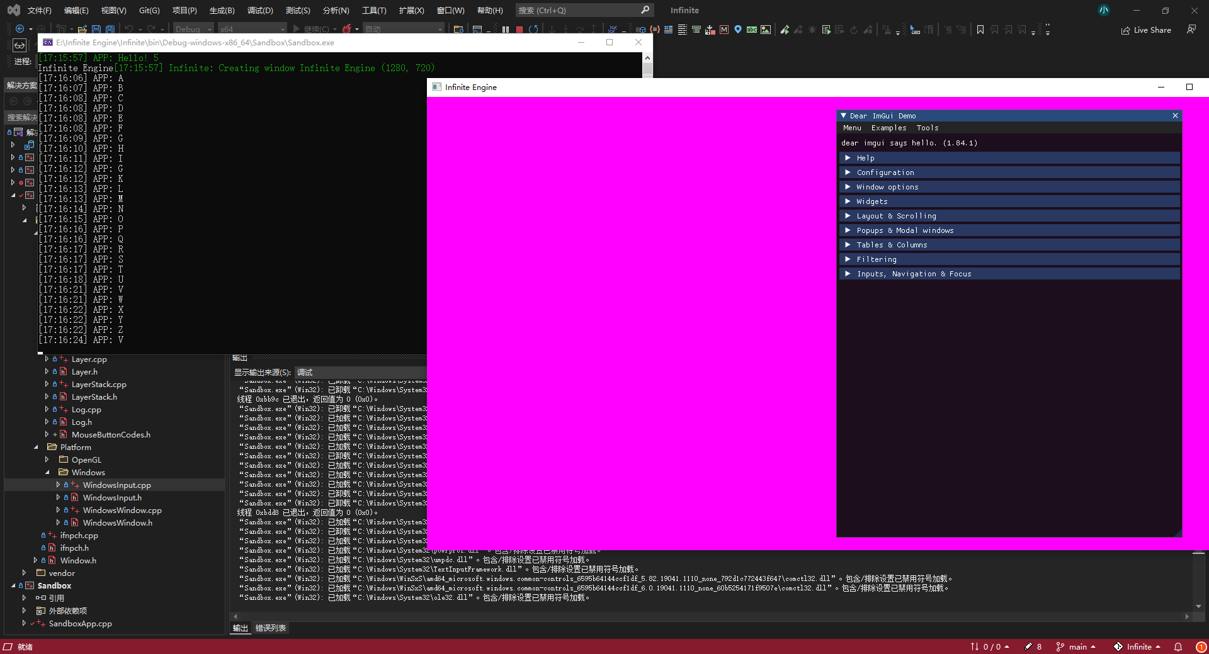Click the Live Share button
The width and height of the screenshot is (1209, 654).
1146,30
